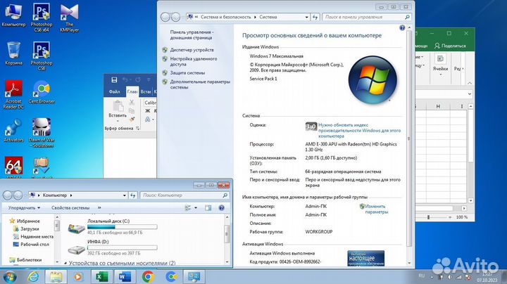The image size is (507, 284).
Task: Expand the view options dropdown in explorer
Action: [x=196, y=208]
